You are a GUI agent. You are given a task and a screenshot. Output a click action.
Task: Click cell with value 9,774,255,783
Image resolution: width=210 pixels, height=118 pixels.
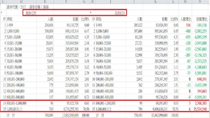coord(71,109)
